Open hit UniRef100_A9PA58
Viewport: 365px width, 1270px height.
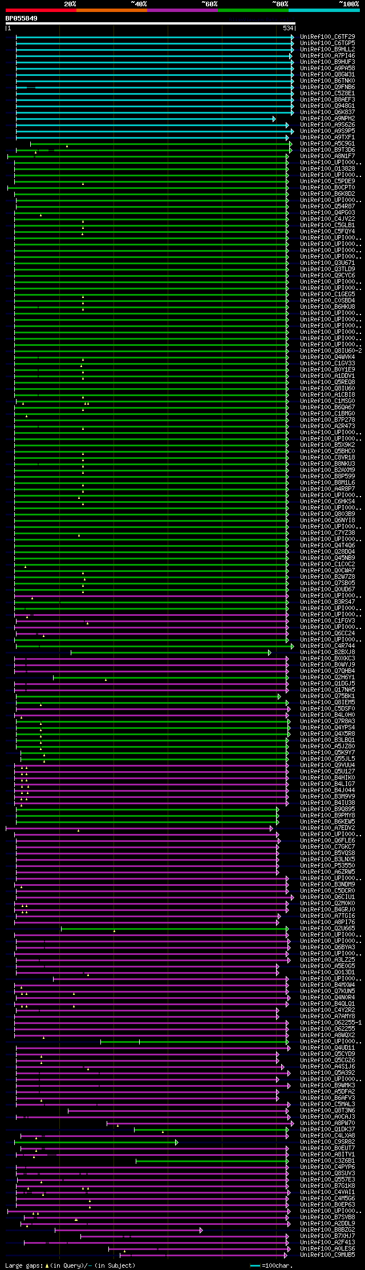[x=327, y=68]
